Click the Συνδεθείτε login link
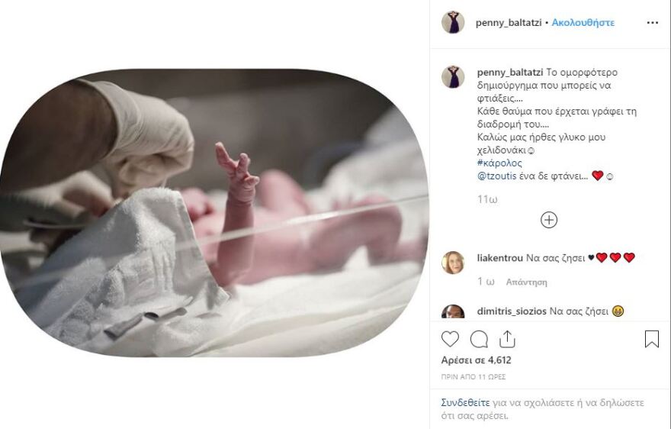The height and width of the screenshot is (429, 671). [466, 403]
